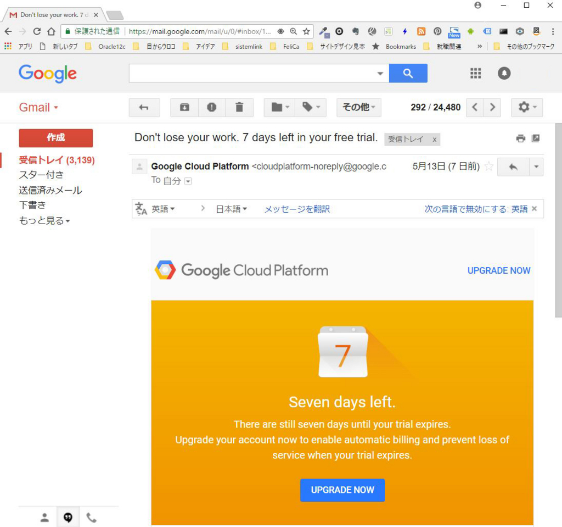The height and width of the screenshot is (527, 562).
Task: Open the Bookmarks star bookmark
Action: coord(394,46)
